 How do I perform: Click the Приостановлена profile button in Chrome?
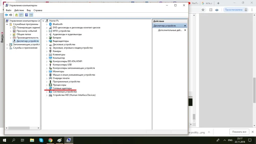[236, 10]
